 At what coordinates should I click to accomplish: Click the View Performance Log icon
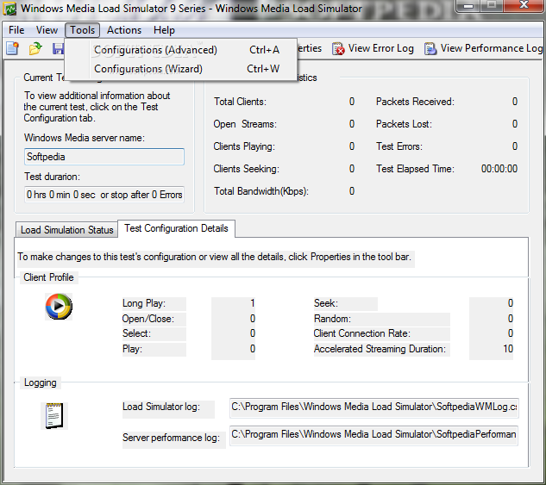pos(430,49)
